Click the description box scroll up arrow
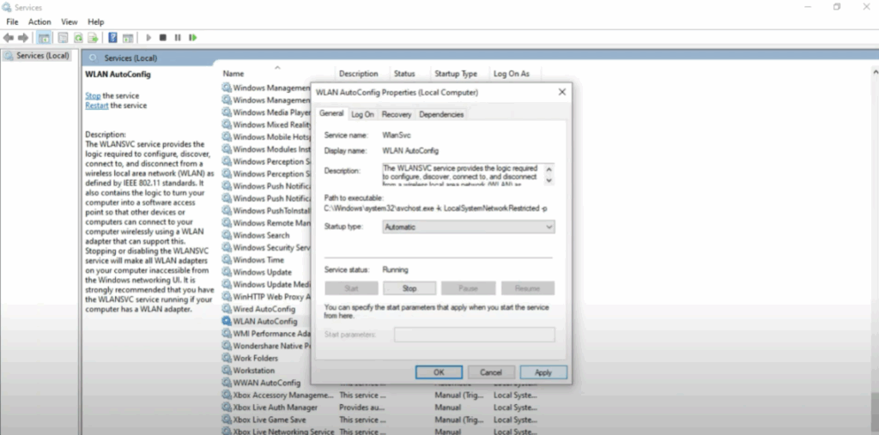 [x=549, y=169]
